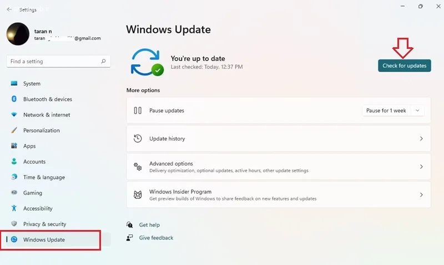
Task: Expand the Advanced options chevron
Action: [x=421, y=167]
